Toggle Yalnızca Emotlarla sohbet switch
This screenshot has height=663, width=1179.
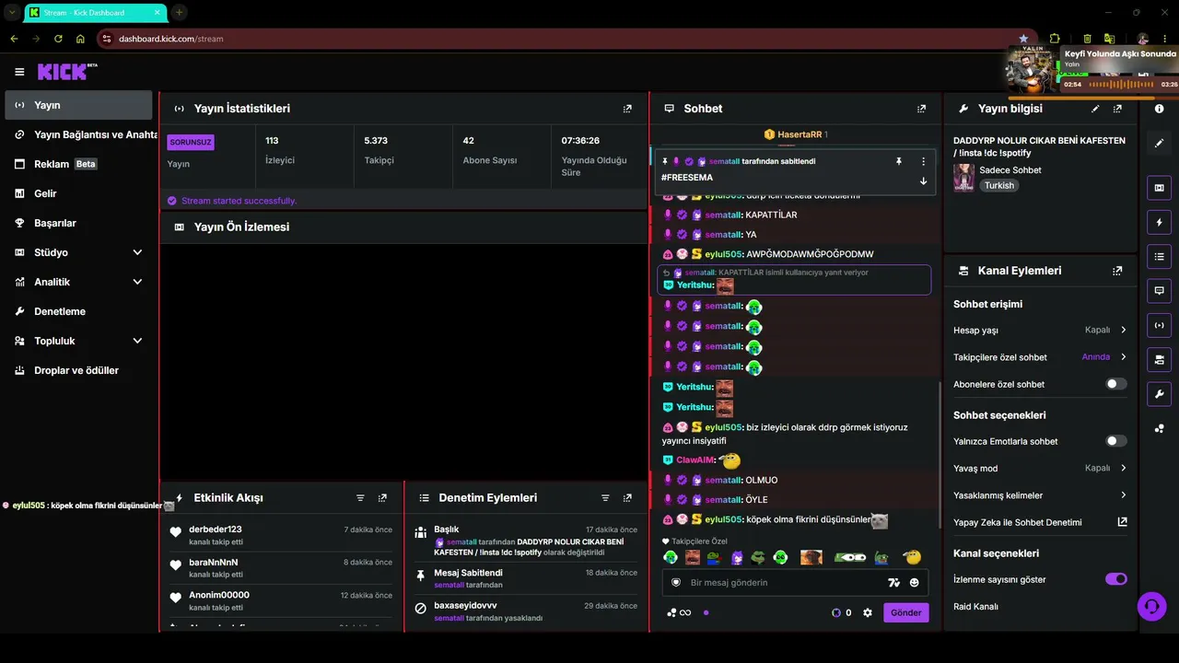(x=1115, y=441)
